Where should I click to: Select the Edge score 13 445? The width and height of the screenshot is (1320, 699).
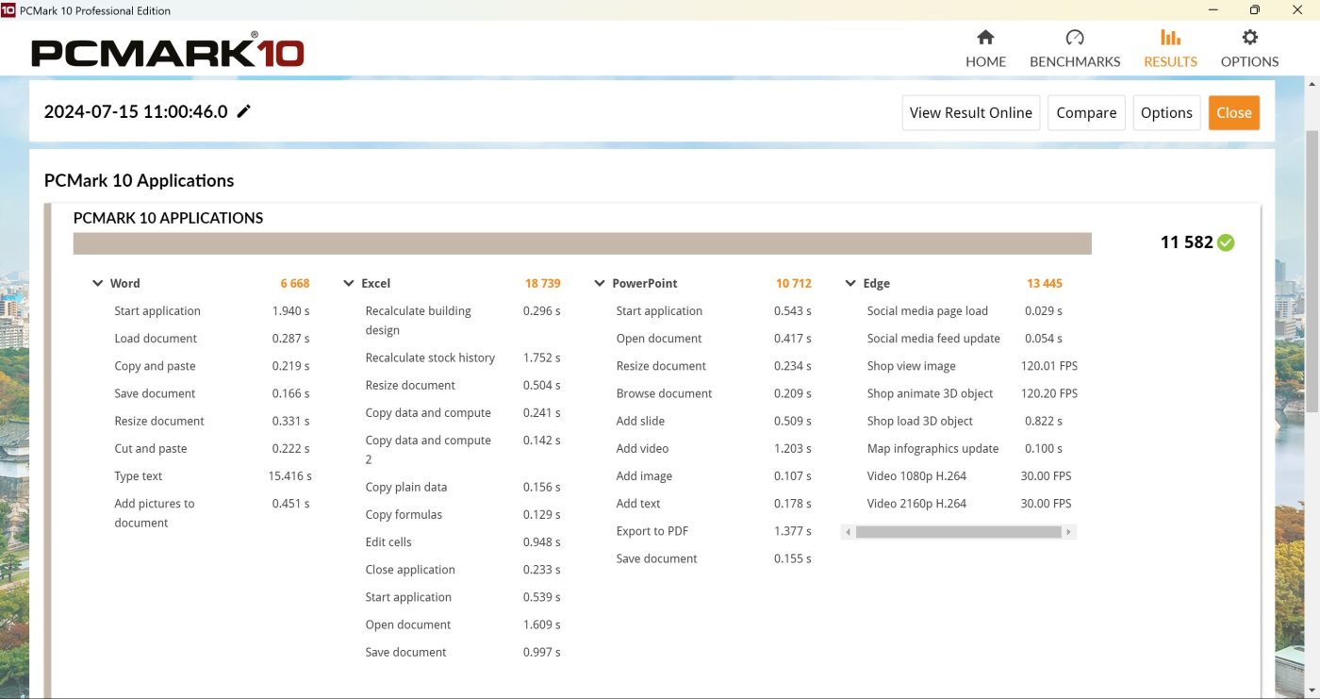[x=1044, y=283]
